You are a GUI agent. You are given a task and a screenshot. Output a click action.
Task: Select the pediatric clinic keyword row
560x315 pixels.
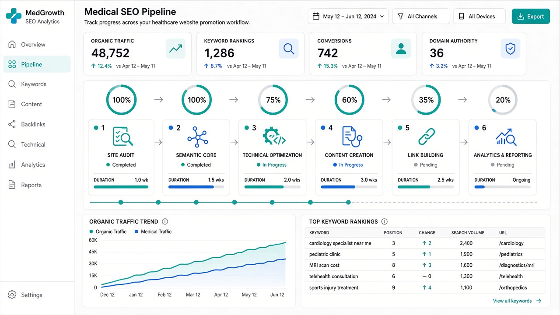[x=425, y=254]
